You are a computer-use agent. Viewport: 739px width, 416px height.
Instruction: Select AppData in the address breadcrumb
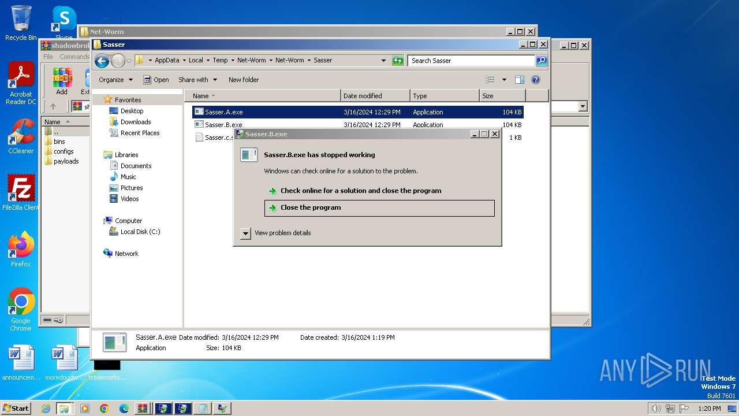167,60
